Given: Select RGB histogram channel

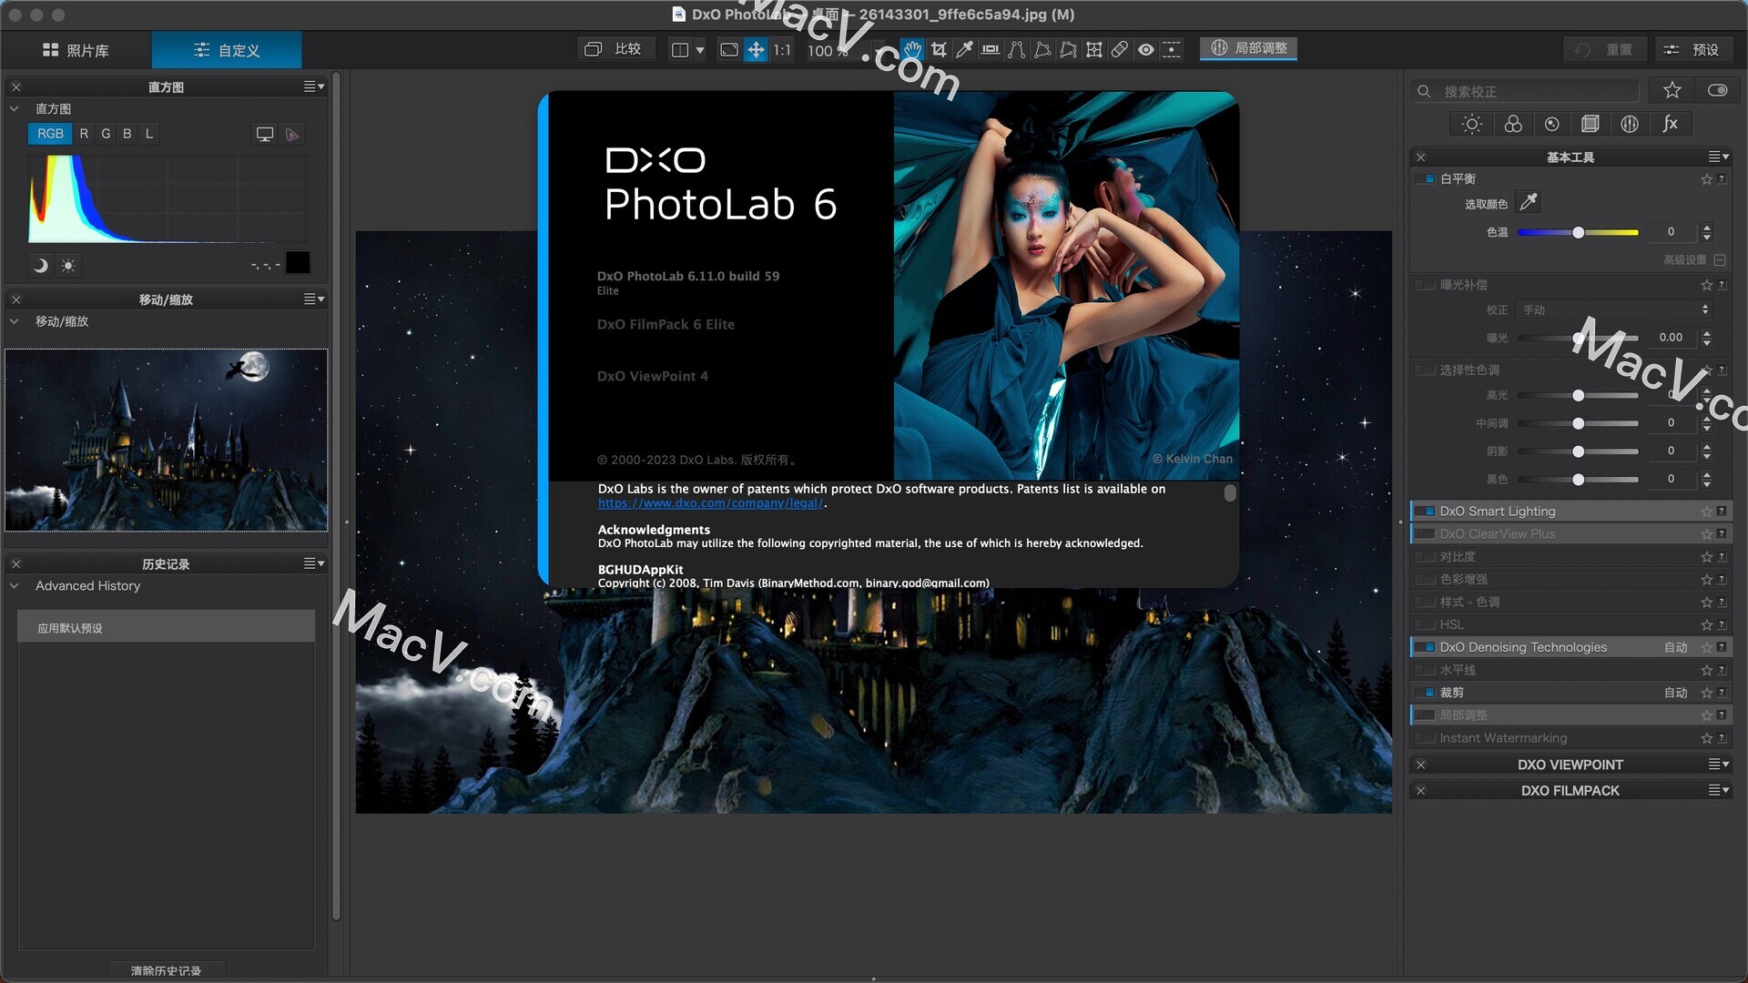Looking at the screenshot, I should pos(50,134).
